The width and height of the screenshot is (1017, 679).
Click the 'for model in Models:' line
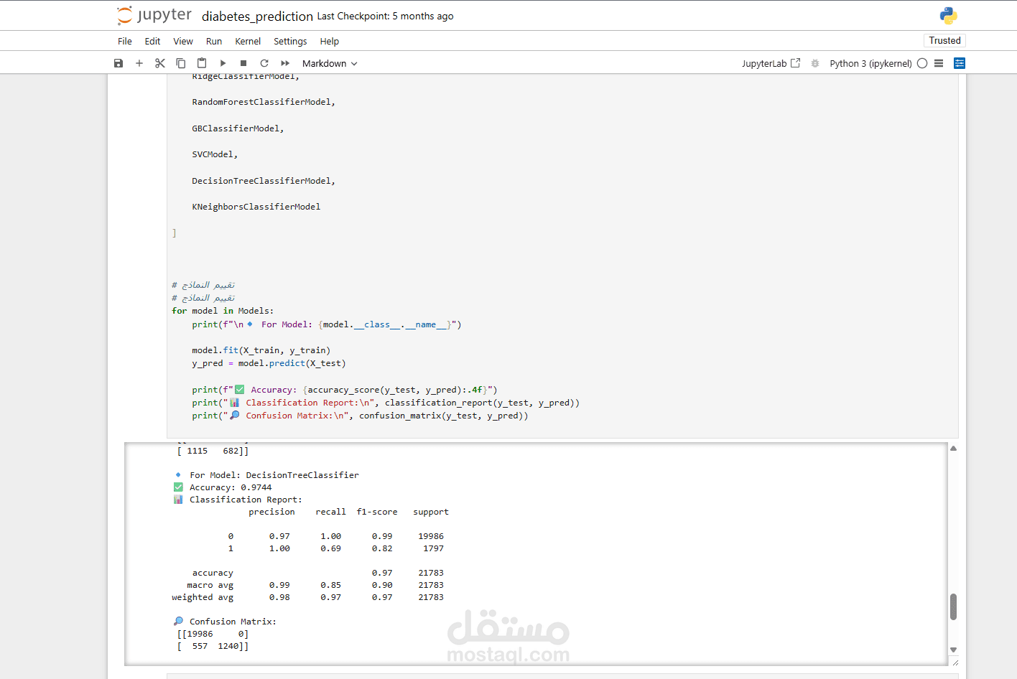tap(223, 311)
